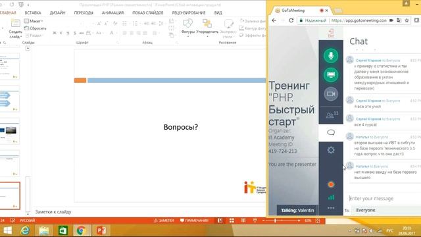
Task: Open the ДИЗАЙН ribbon tab
Action: [x=57, y=13]
